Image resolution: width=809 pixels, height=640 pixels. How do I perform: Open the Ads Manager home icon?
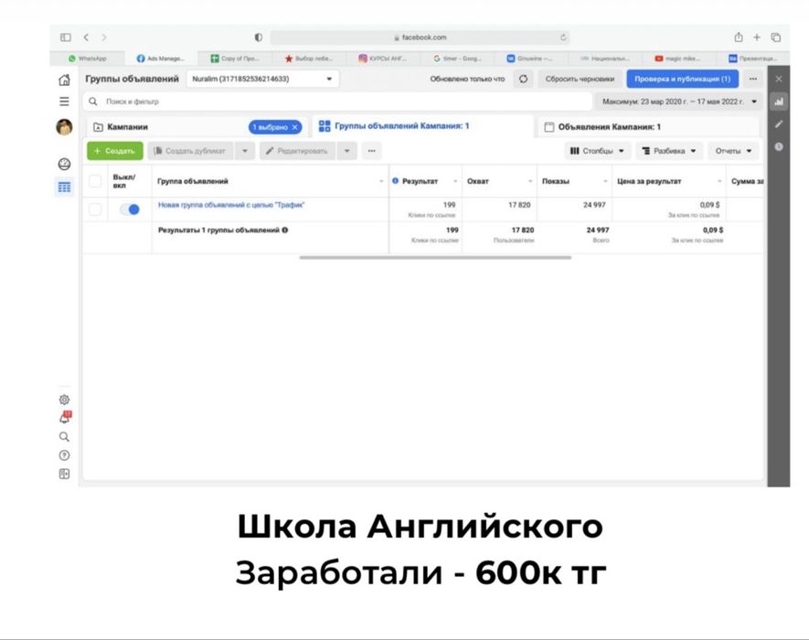pyautogui.click(x=64, y=80)
